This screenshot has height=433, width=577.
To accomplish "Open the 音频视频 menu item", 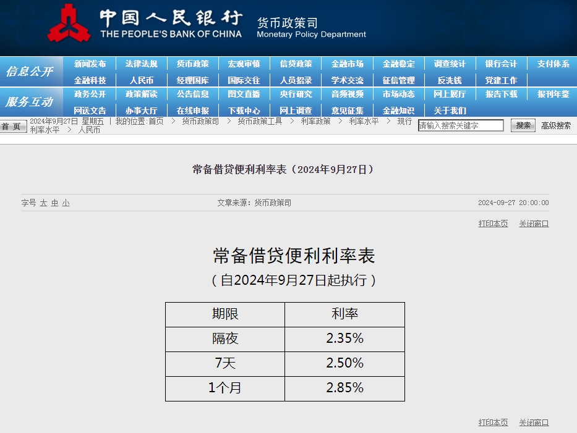I will pyautogui.click(x=348, y=95).
